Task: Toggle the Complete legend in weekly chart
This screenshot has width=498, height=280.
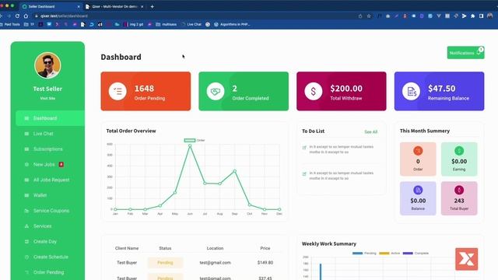Action: click(x=416, y=254)
